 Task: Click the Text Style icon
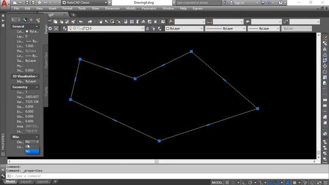171,22
